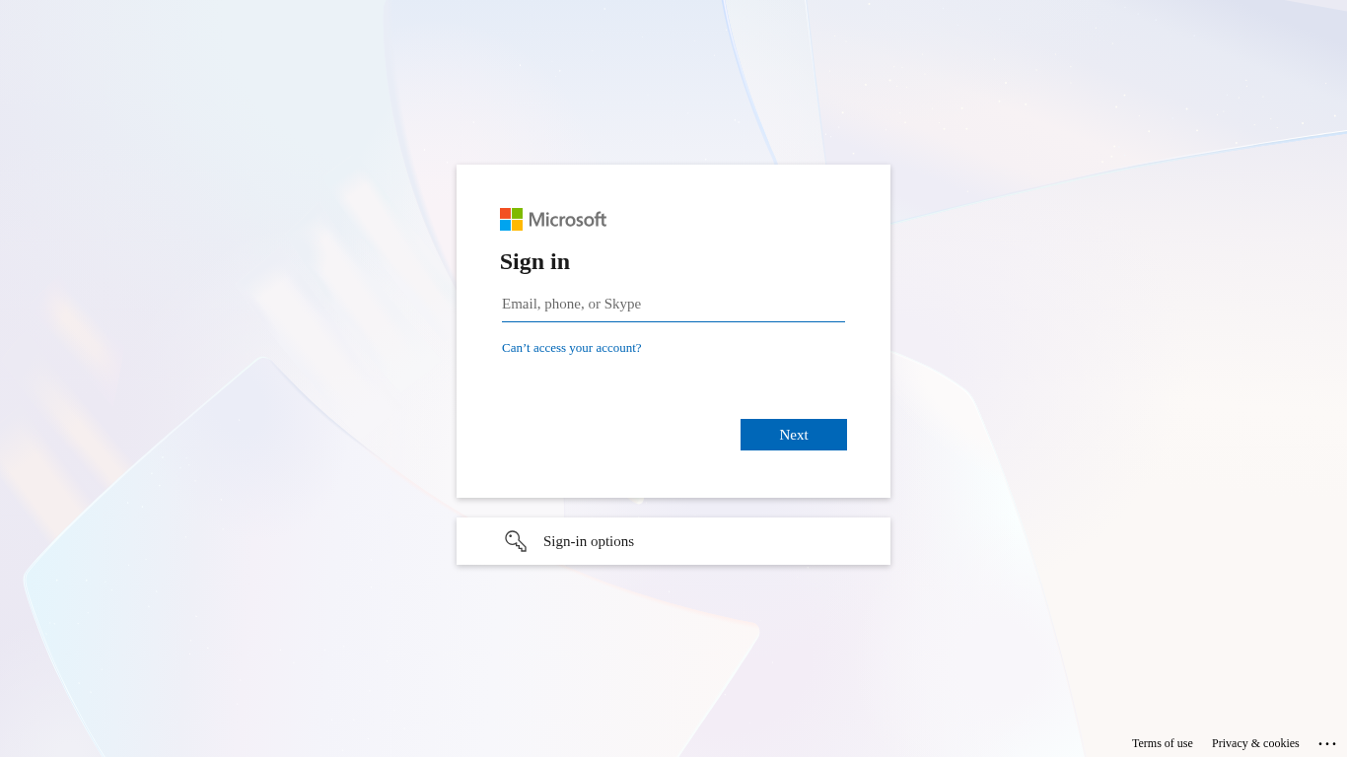Open the Privacy & cookies link
Viewport: 1347px width, 757px height.
[x=1255, y=743]
